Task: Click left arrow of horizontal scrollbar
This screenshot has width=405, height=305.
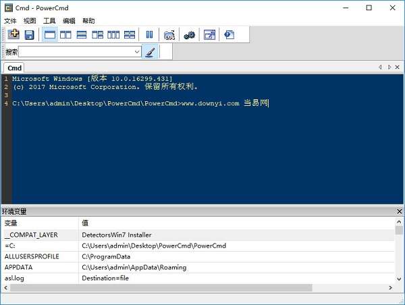Action: click(x=5, y=287)
